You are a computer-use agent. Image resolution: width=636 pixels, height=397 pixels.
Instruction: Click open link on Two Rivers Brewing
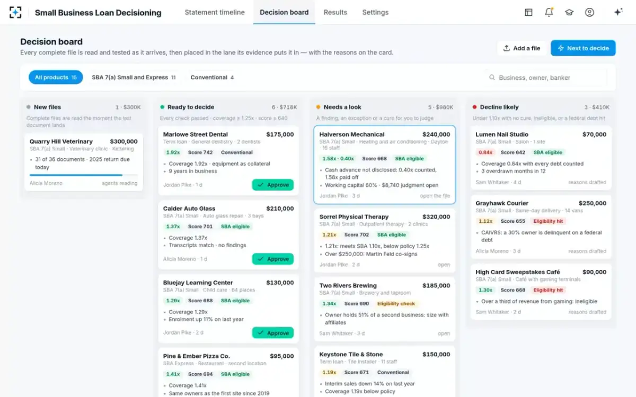tap(444, 333)
